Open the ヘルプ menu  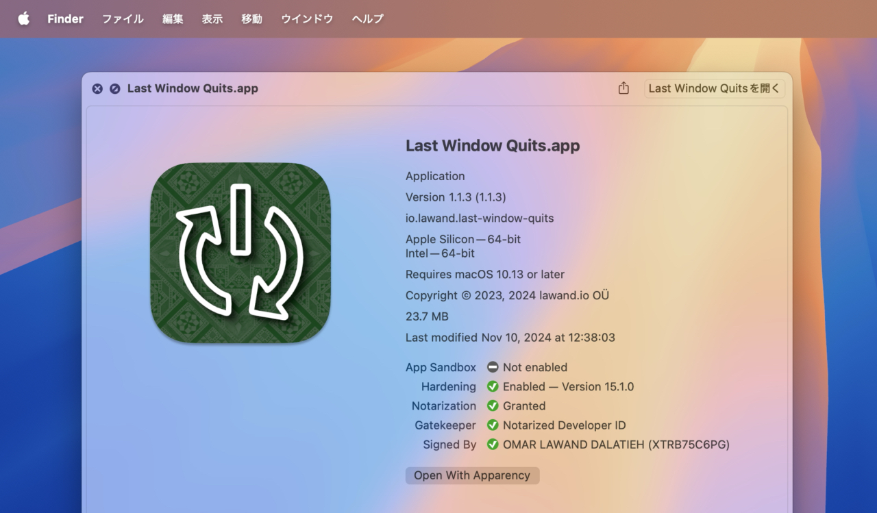pos(367,19)
